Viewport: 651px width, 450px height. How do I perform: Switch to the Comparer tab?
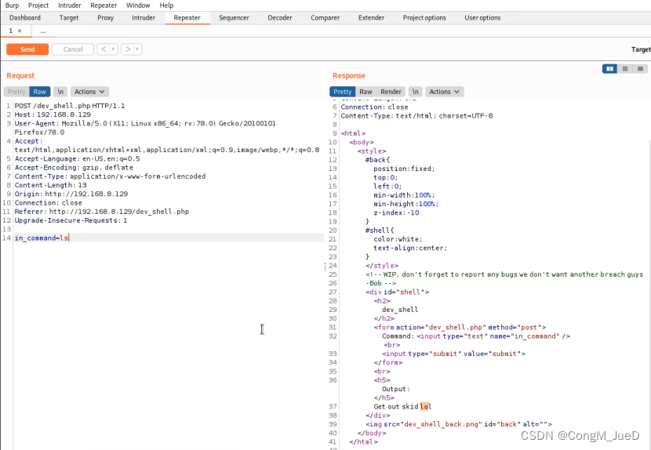(x=325, y=18)
